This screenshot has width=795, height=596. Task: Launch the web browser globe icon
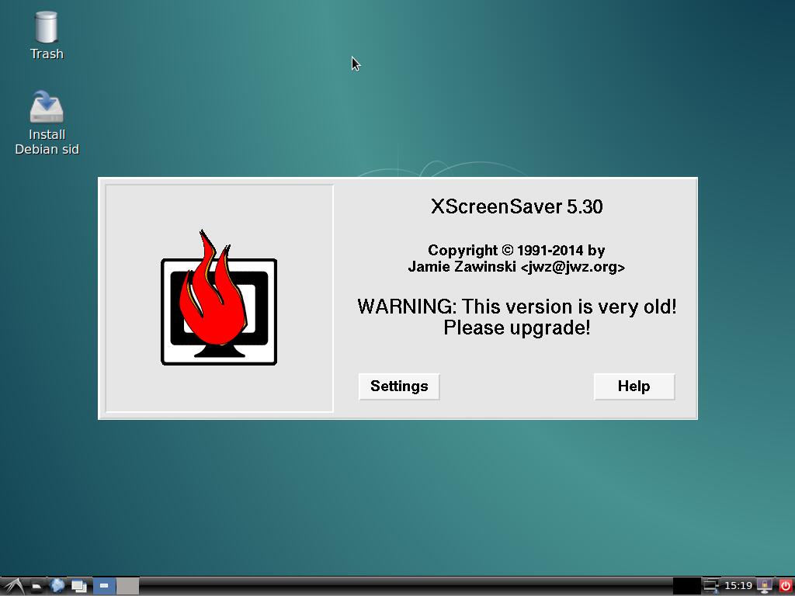57,586
